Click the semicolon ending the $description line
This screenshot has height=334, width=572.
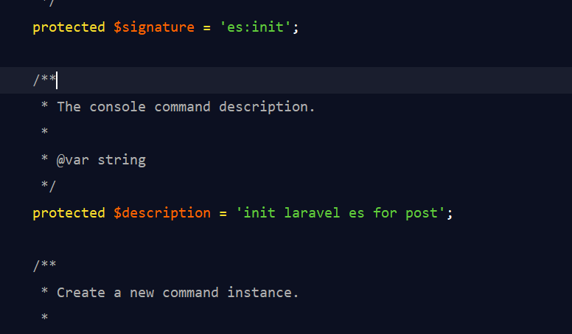(450, 213)
